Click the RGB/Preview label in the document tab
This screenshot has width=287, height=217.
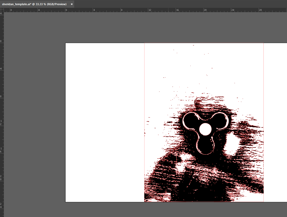pos(57,4)
